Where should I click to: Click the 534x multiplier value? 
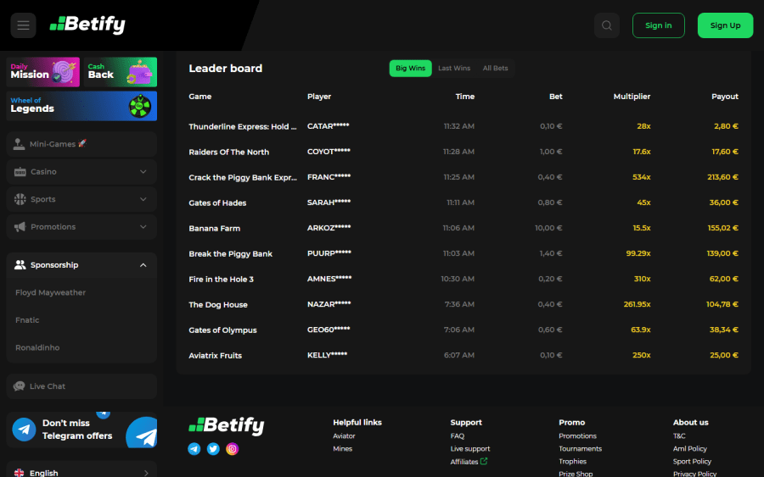[641, 177]
